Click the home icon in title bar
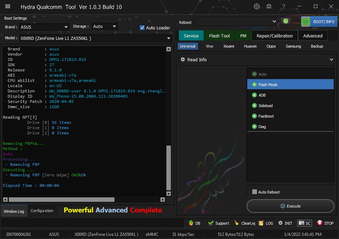 pos(269,6)
